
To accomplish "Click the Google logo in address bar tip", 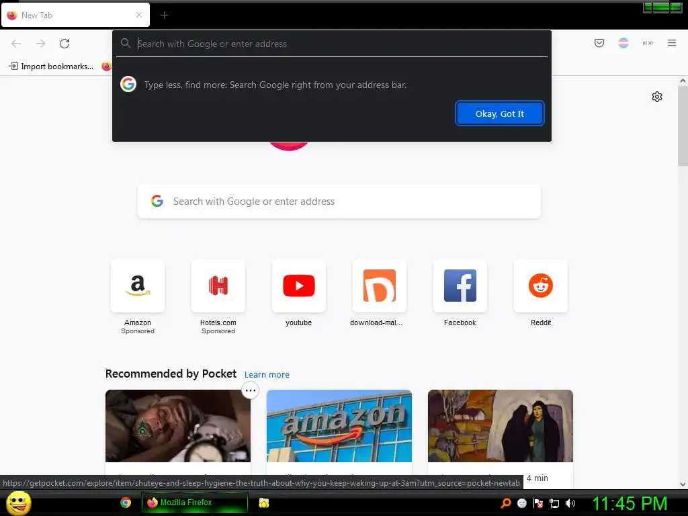I will pos(128,84).
